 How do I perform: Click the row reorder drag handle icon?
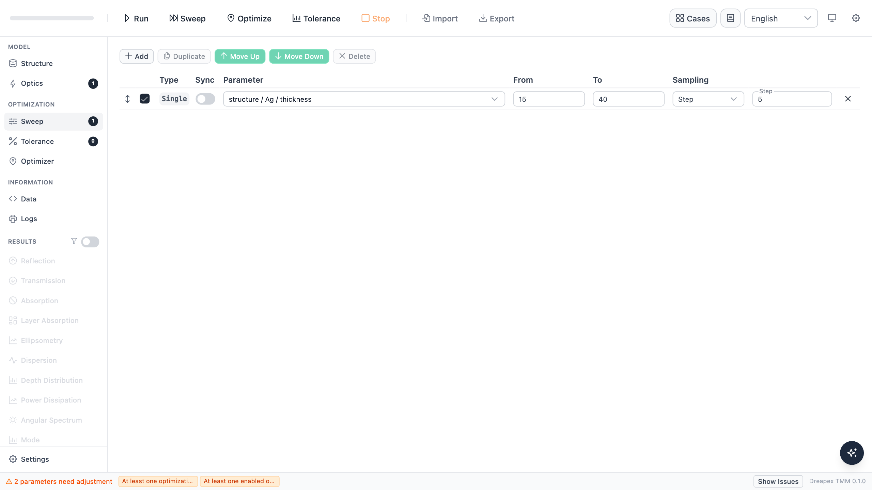127,99
